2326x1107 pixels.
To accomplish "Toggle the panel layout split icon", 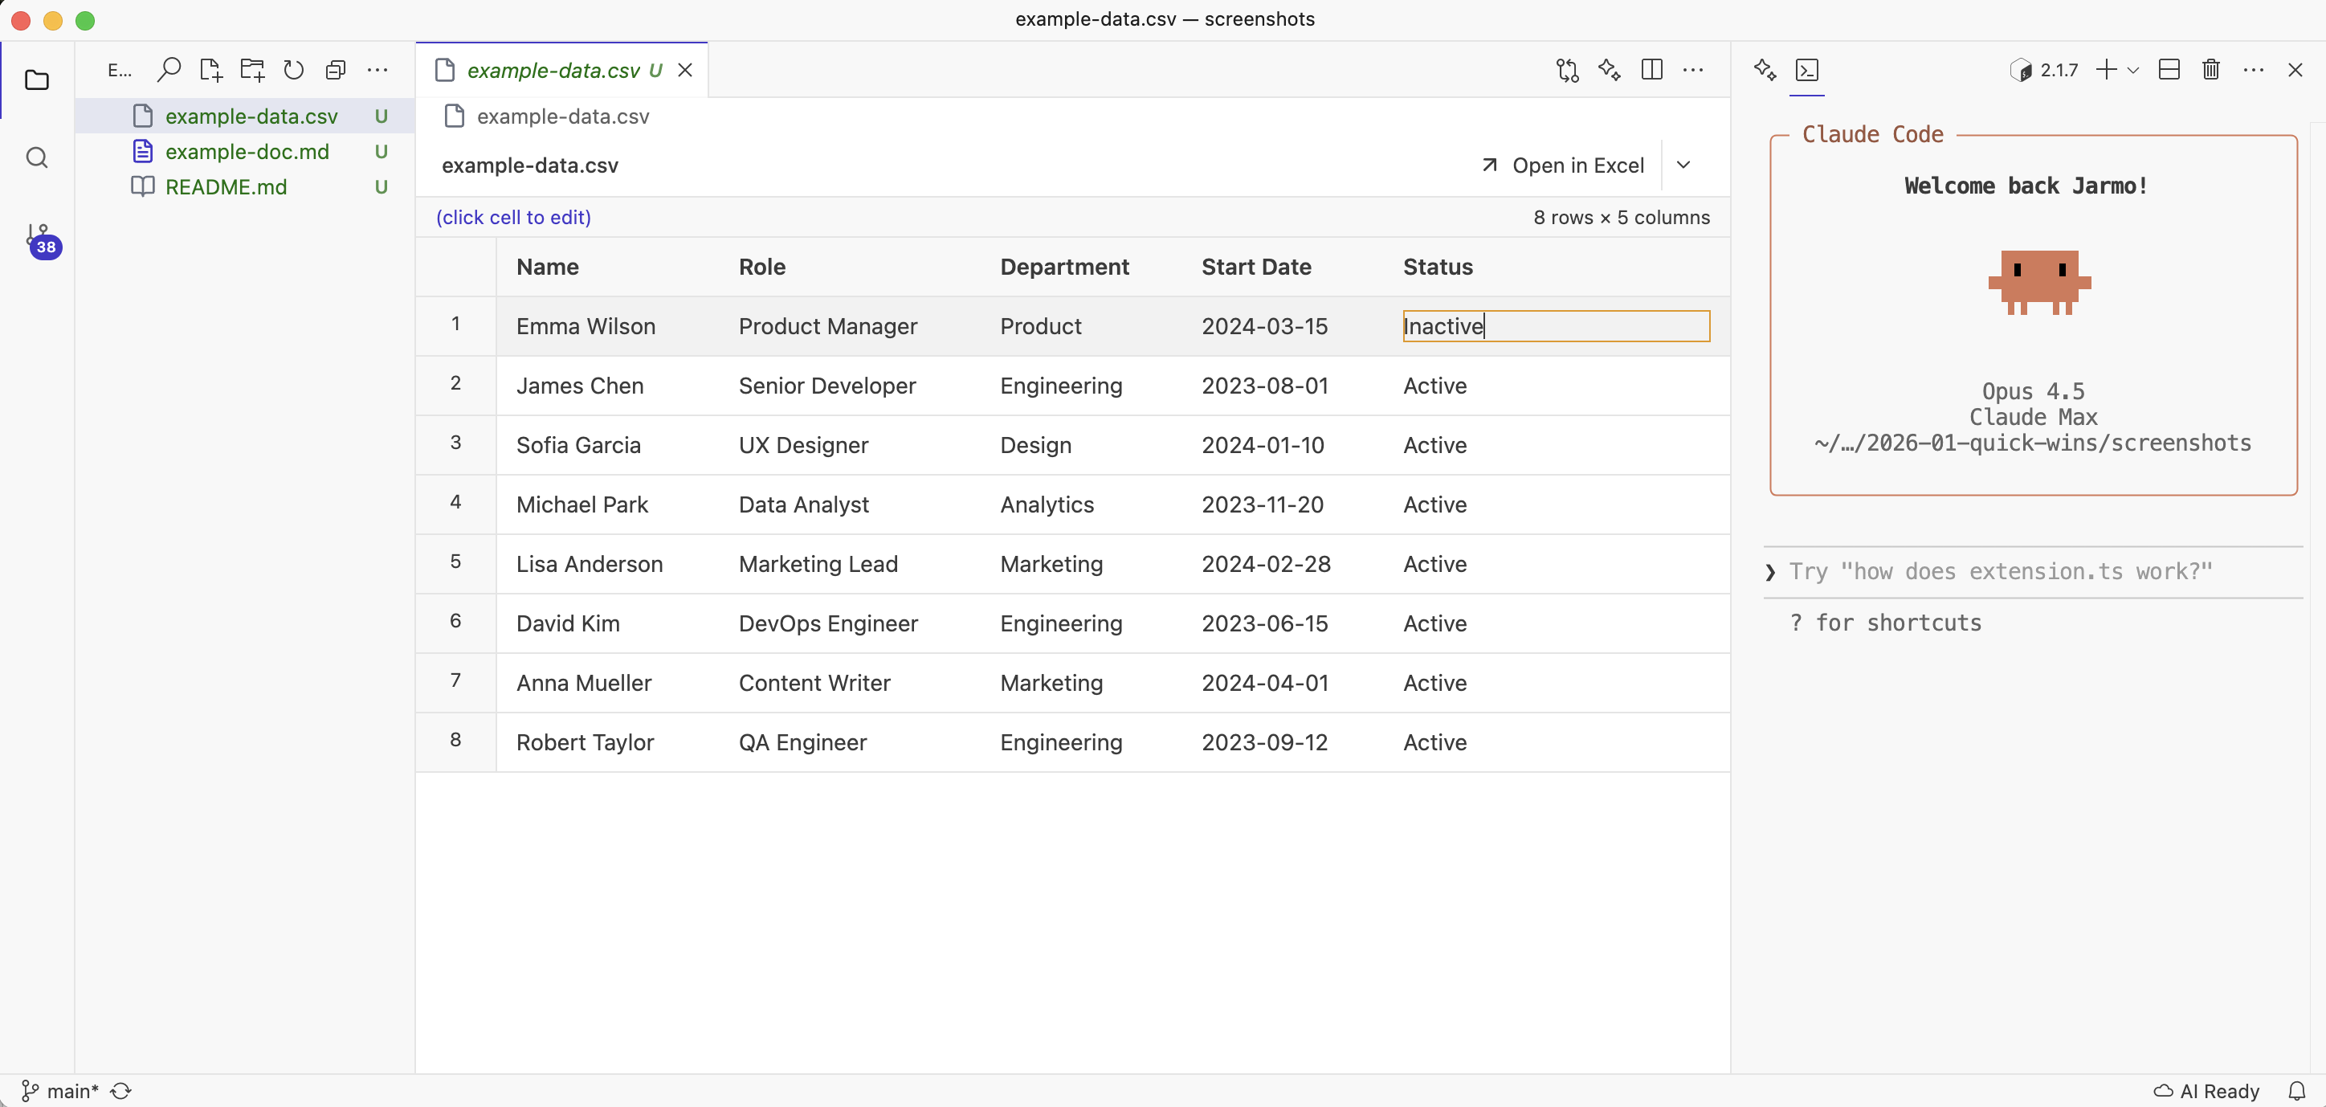I will [2169, 70].
